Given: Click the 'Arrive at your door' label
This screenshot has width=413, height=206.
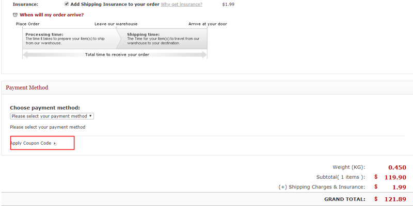Looking at the screenshot, I should point(208,24).
